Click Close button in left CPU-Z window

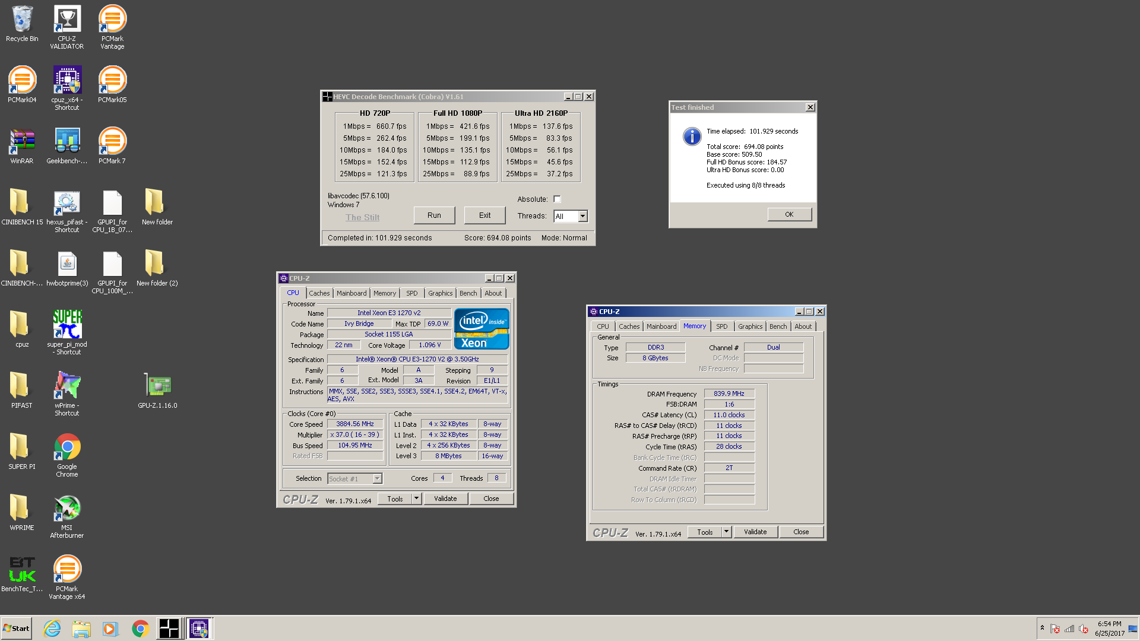tap(492, 499)
